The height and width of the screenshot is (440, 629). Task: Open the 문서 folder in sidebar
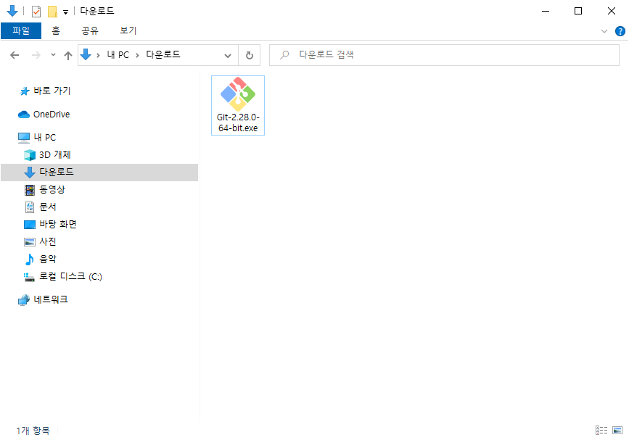click(40, 207)
